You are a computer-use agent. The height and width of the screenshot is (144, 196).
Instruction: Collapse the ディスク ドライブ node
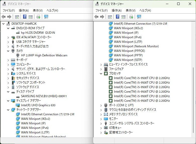click(x=8, y=92)
